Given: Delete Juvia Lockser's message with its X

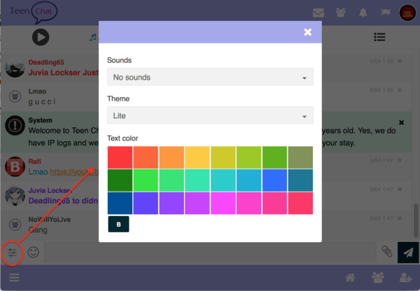Looking at the screenshot, I should click(400, 190).
